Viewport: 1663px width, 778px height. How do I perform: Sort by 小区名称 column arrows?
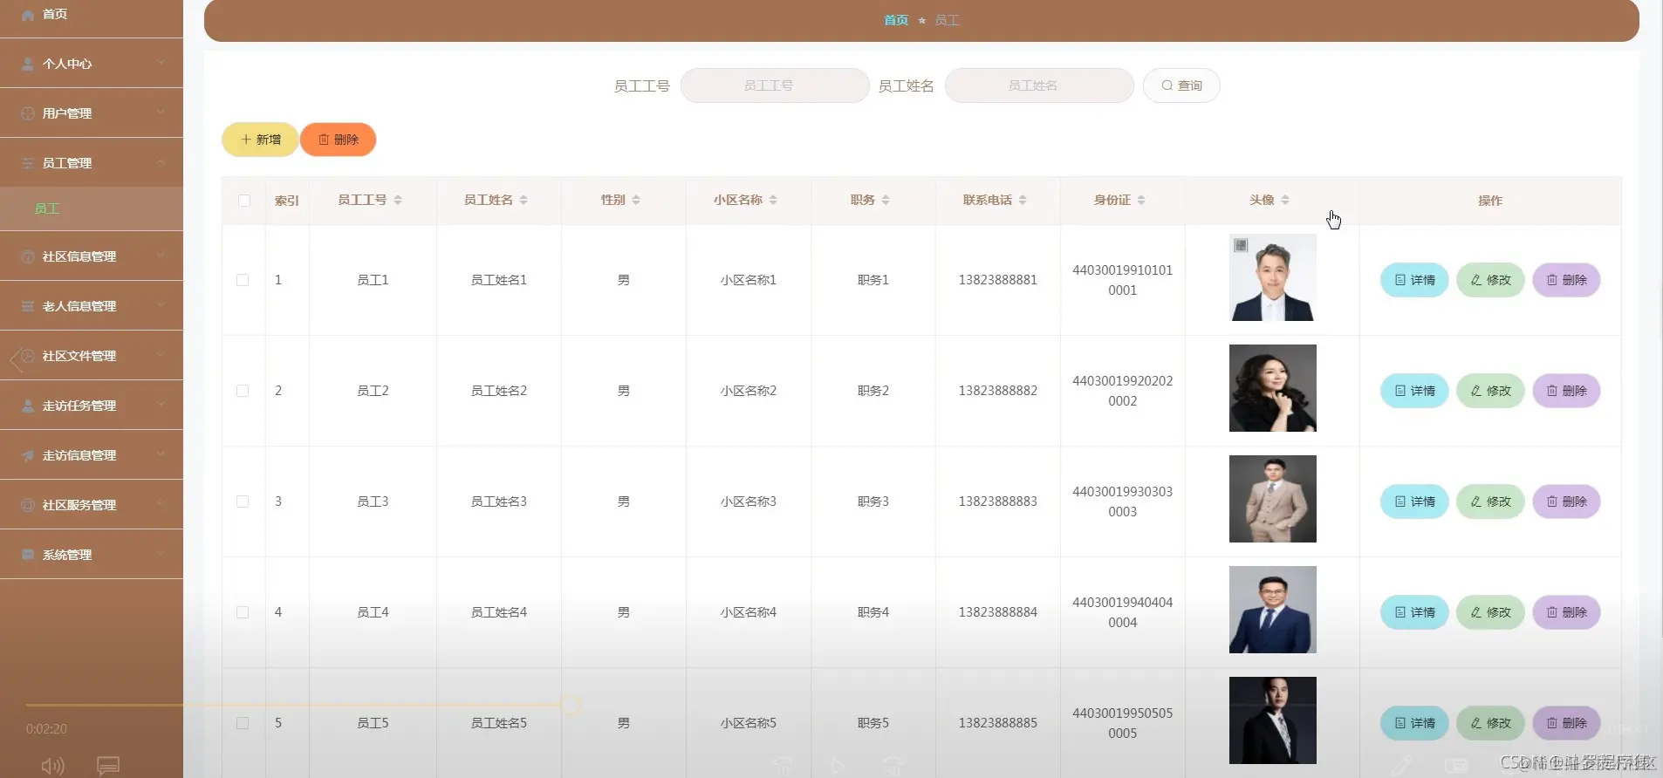click(773, 200)
